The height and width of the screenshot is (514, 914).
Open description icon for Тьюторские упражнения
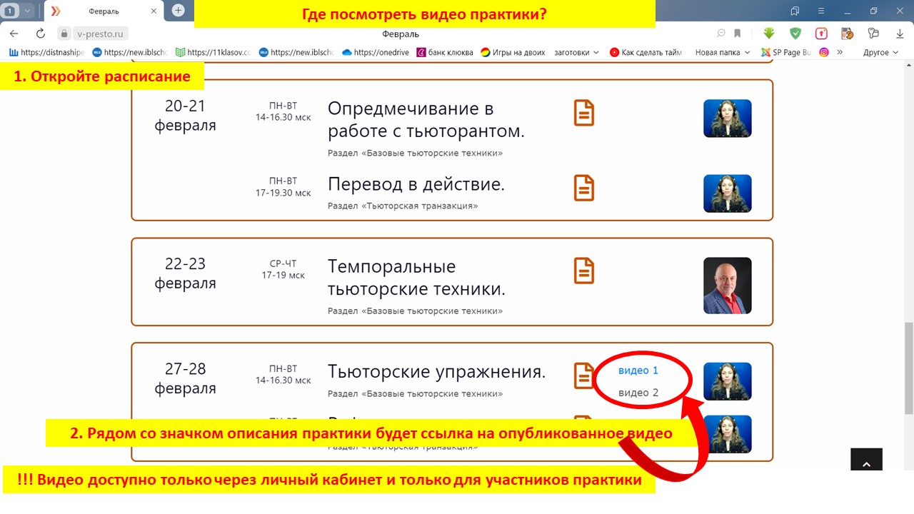584,376
